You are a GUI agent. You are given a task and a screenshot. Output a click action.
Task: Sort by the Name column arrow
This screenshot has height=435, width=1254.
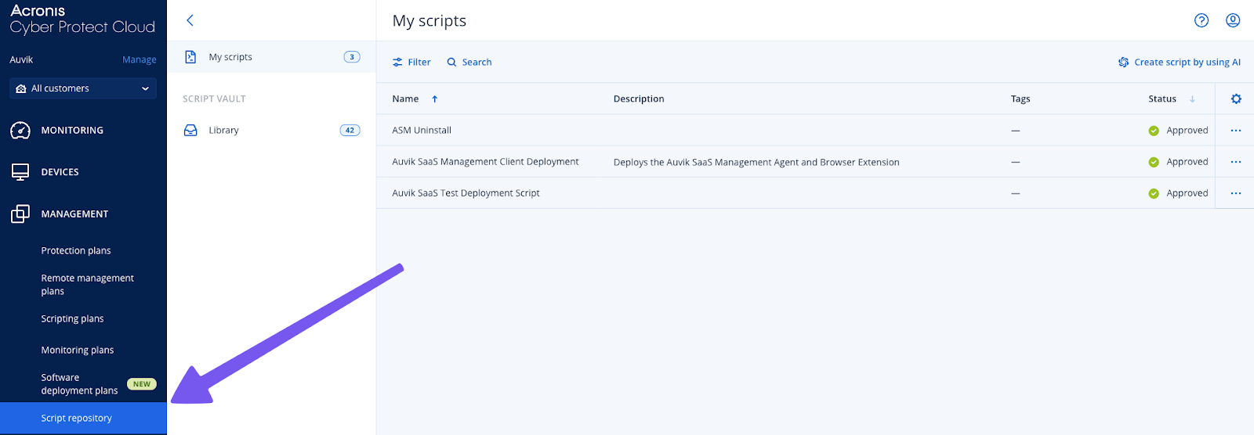click(x=434, y=99)
